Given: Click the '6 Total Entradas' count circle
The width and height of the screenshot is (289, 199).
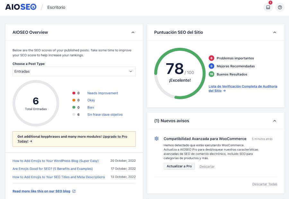Looking at the screenshot, I should 36,103.
